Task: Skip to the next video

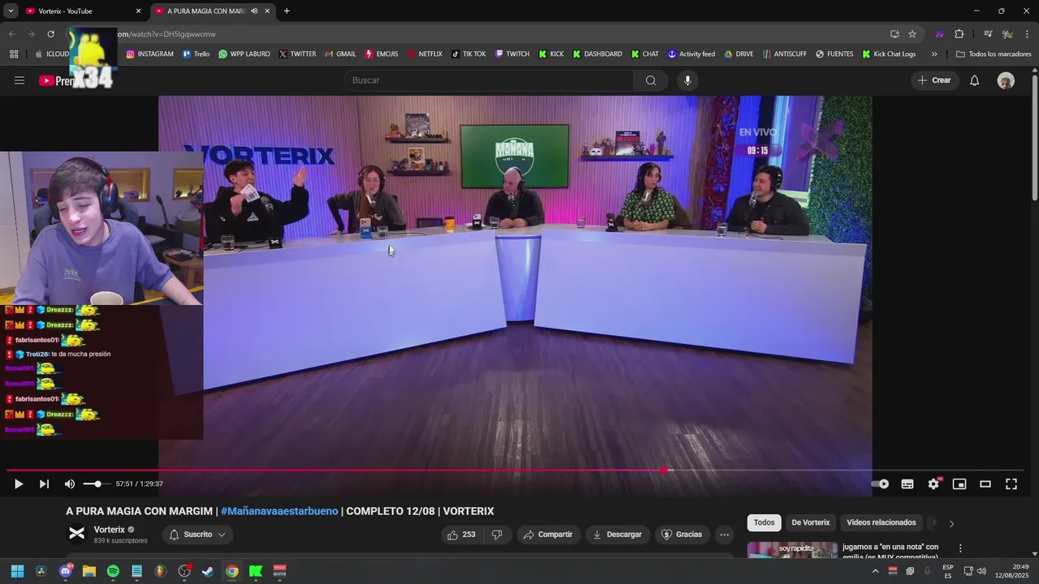Action: (44, 484)
